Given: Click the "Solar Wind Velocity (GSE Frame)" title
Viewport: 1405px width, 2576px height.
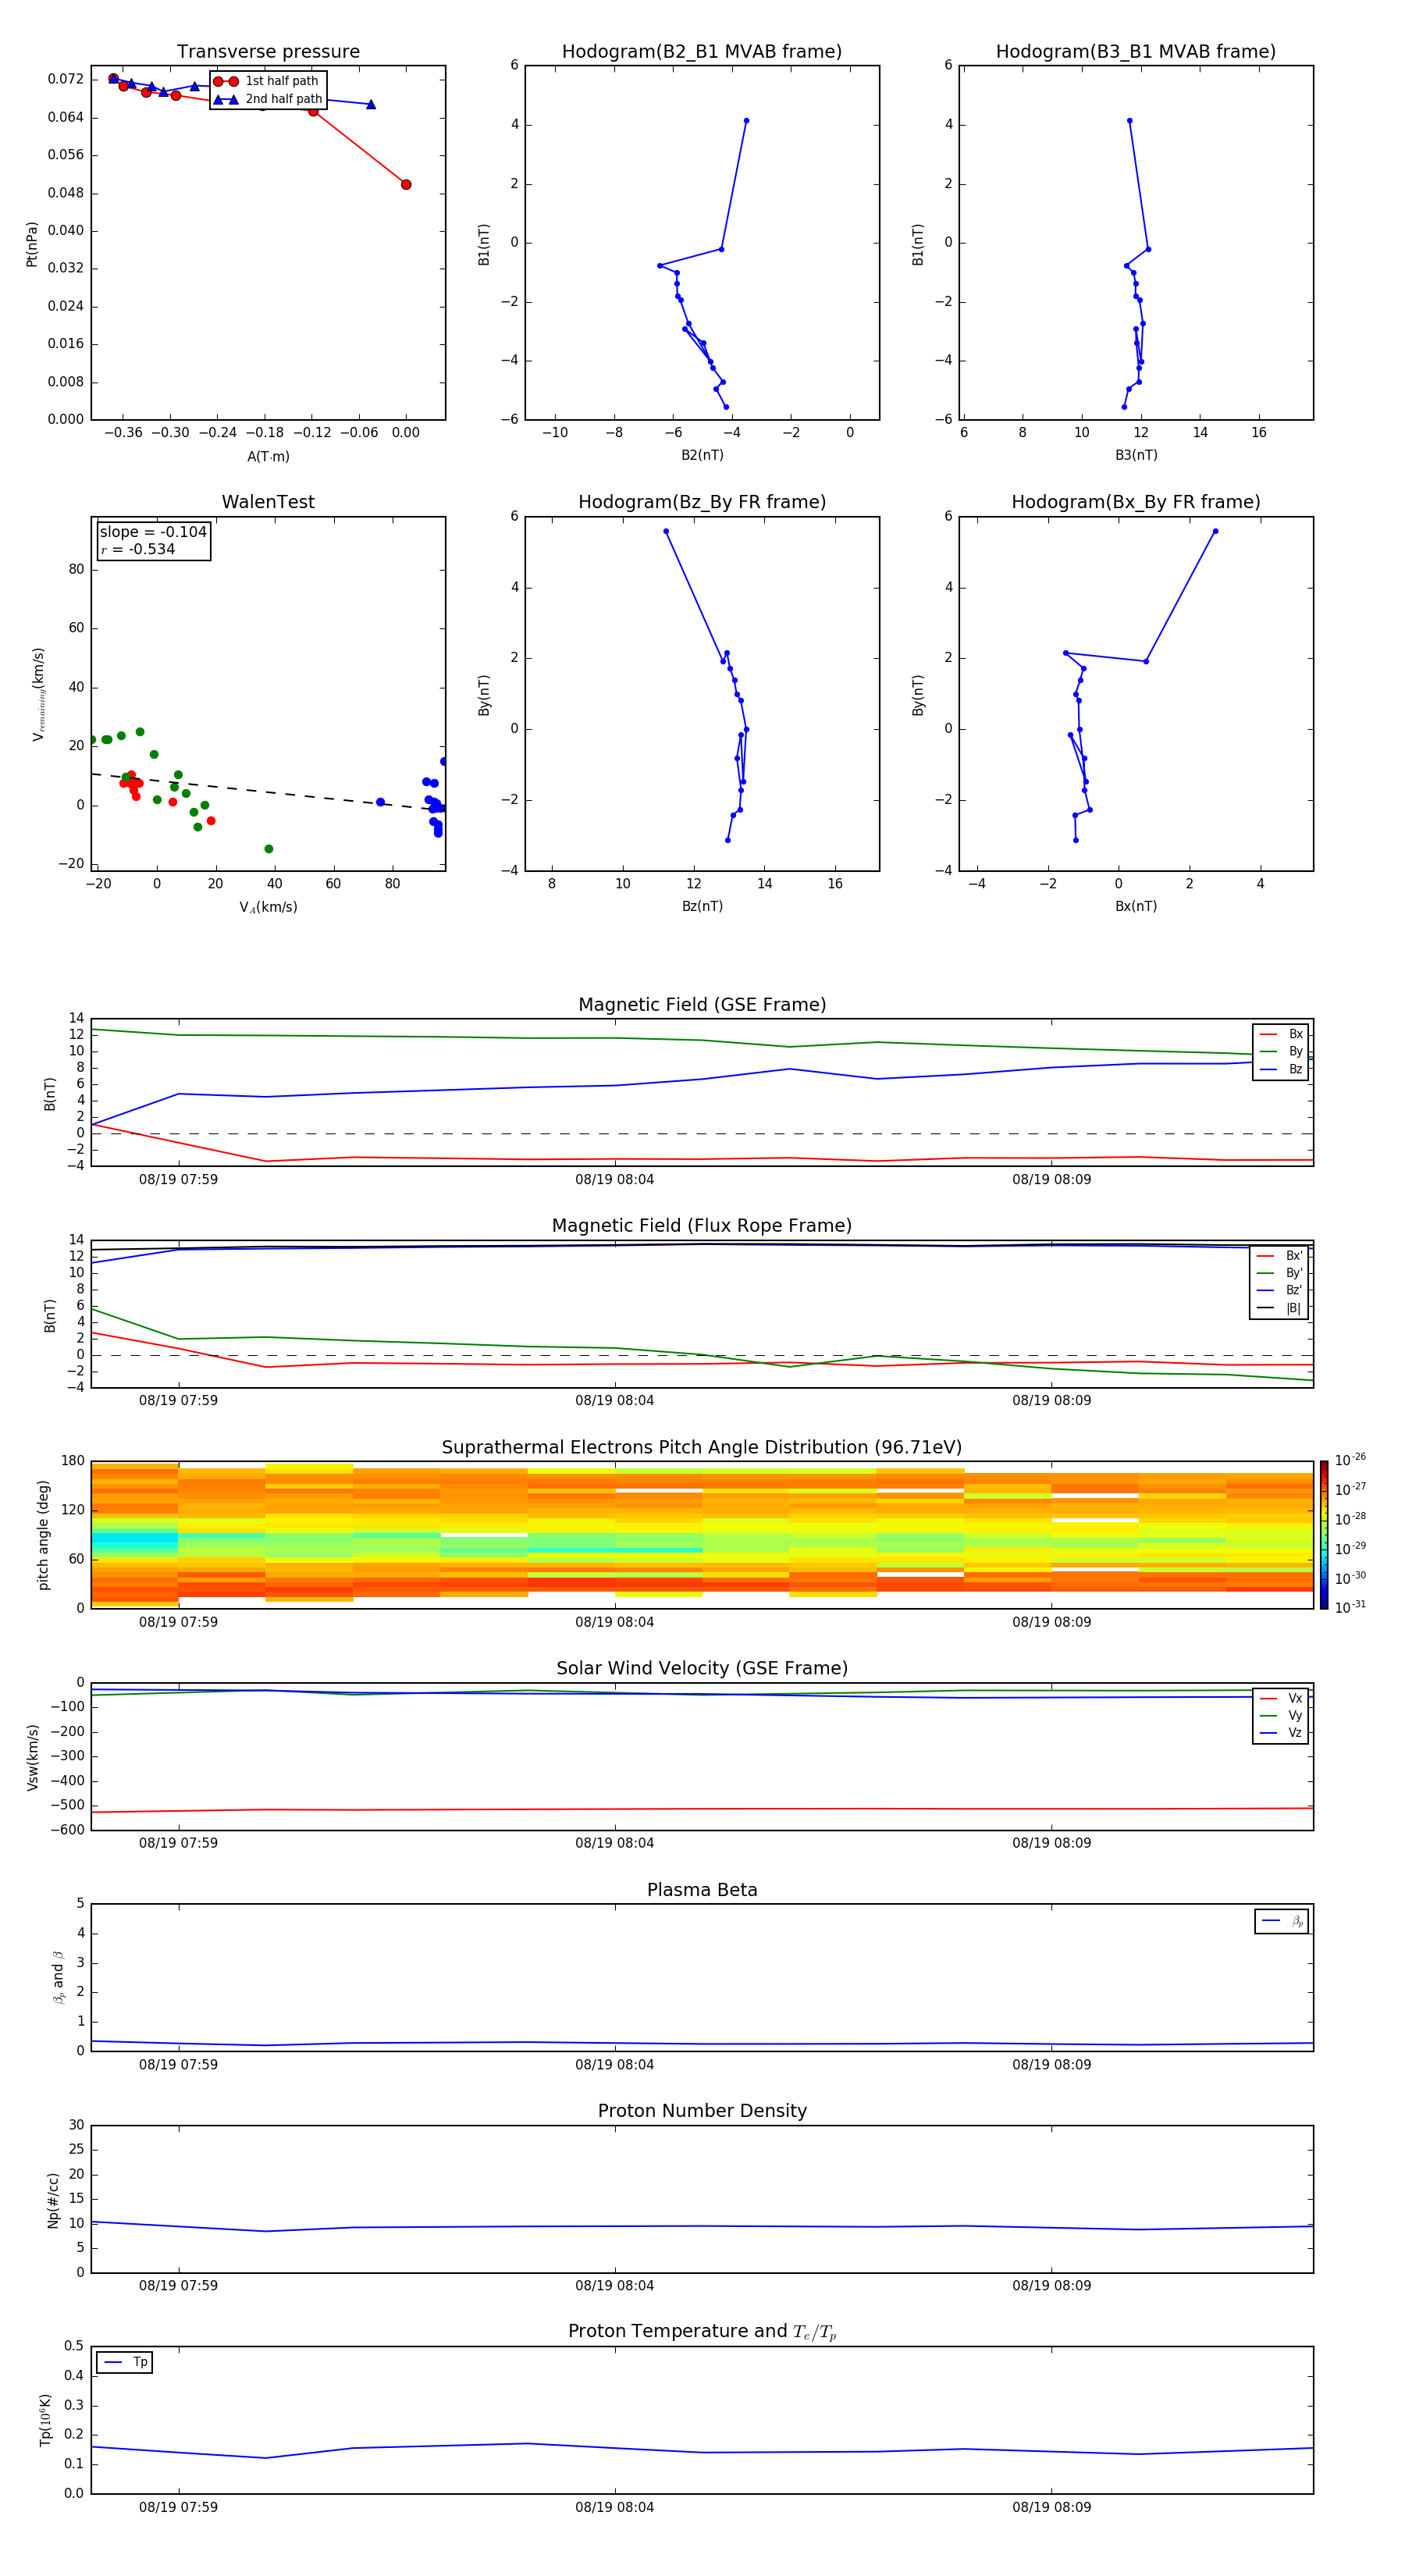Looking at the screenshot, I should point(702,1669).
